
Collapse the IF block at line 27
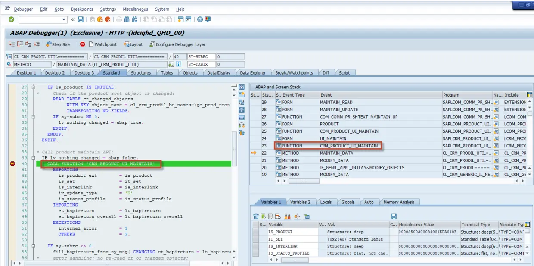click(33, 87)
